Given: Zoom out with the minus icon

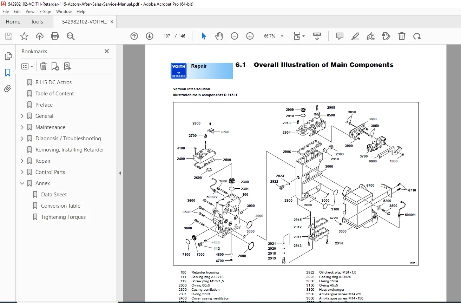Looking at the screenshot, I should [235, 36].
